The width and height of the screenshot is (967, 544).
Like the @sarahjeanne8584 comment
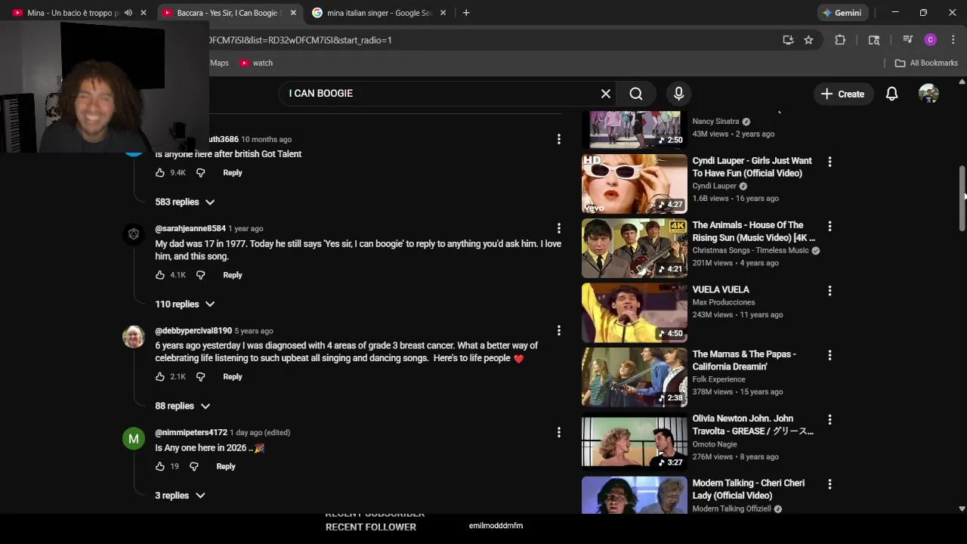pos(160,275)
